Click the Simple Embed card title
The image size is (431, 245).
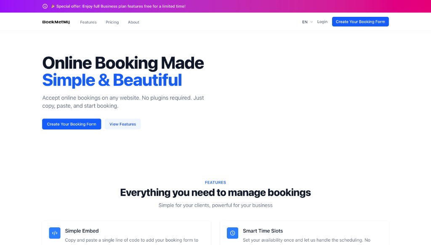82,231
